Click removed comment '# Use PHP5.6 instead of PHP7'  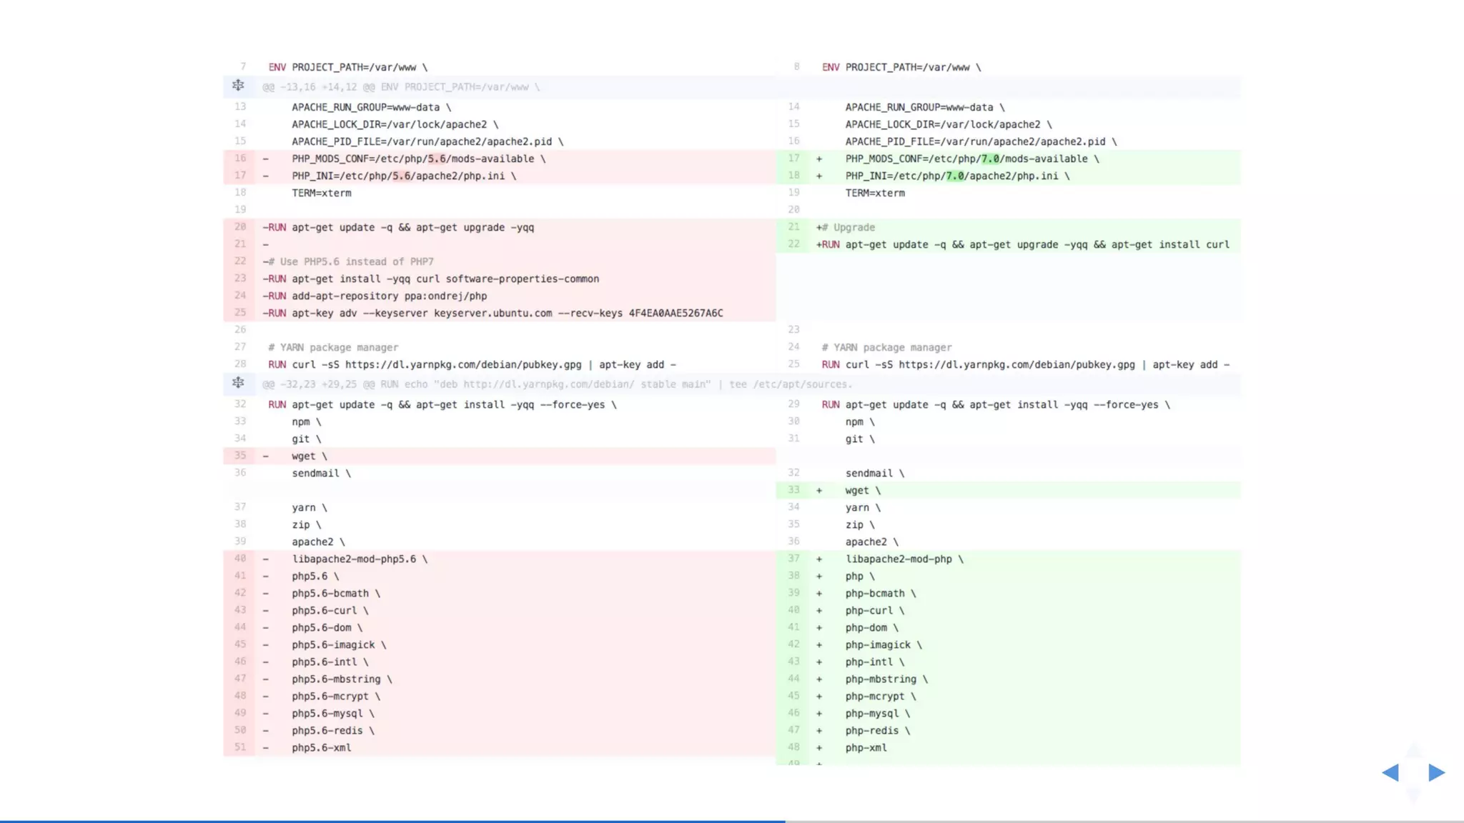500,261
